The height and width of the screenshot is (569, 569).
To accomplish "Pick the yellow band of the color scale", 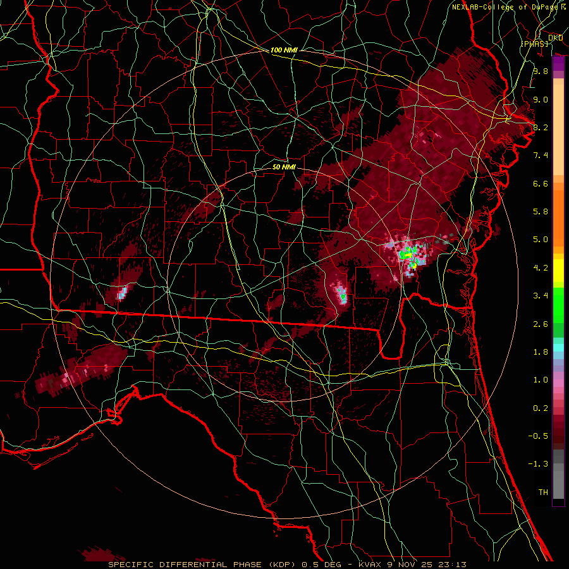I will point(558,271).
